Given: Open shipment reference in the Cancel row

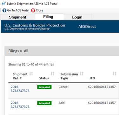Looking at the screenshot, I should tap(20, 89).
